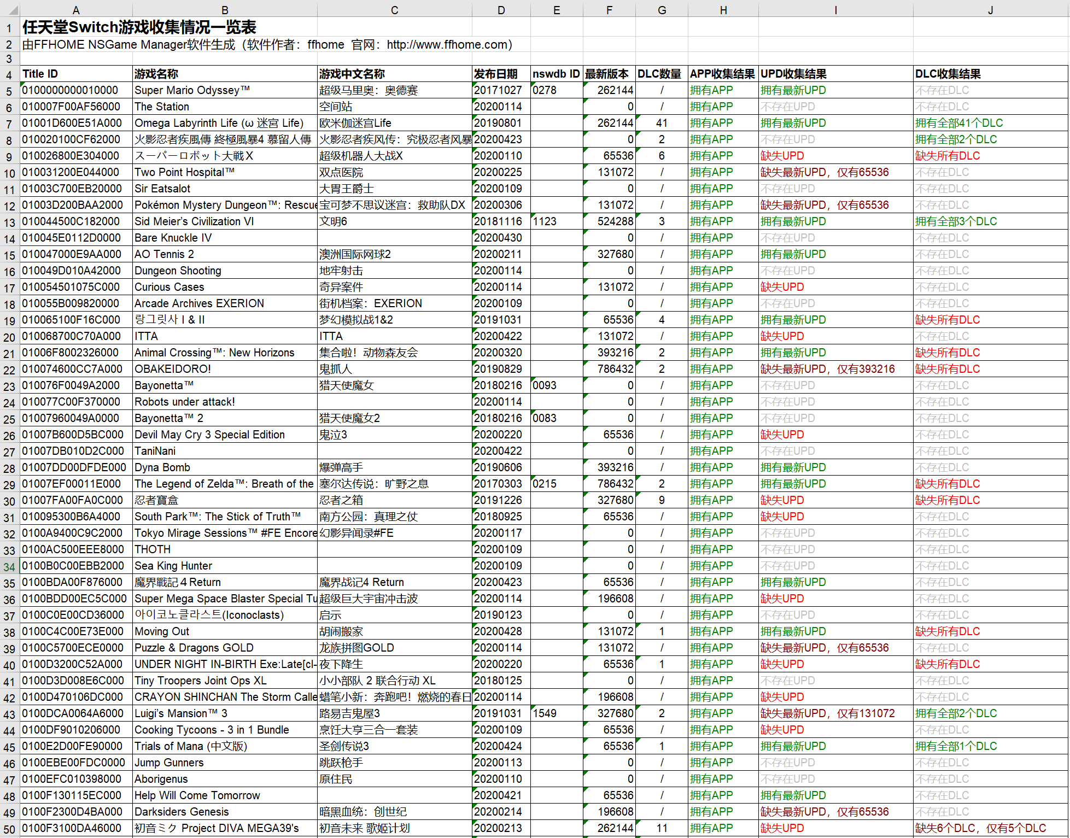This screenshot has height=838, width=1070.
Task: Click Tiny Troopers Joint Ops XL cell
Action: (225, 681)
